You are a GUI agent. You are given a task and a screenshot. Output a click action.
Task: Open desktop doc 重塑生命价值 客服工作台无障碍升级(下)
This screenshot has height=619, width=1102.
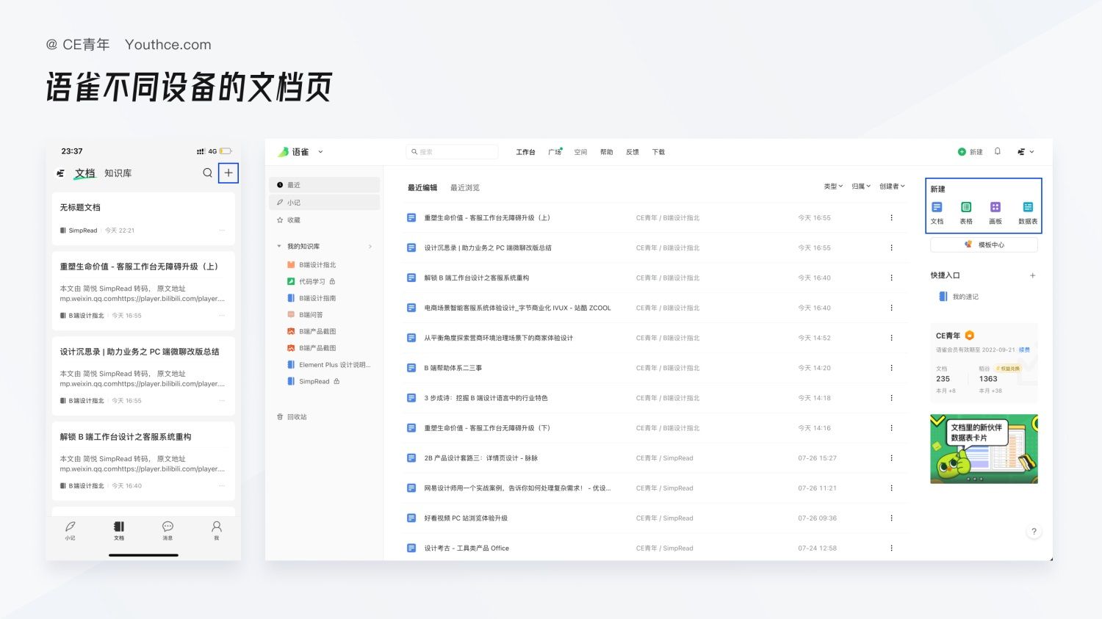[x=487, y=428]
